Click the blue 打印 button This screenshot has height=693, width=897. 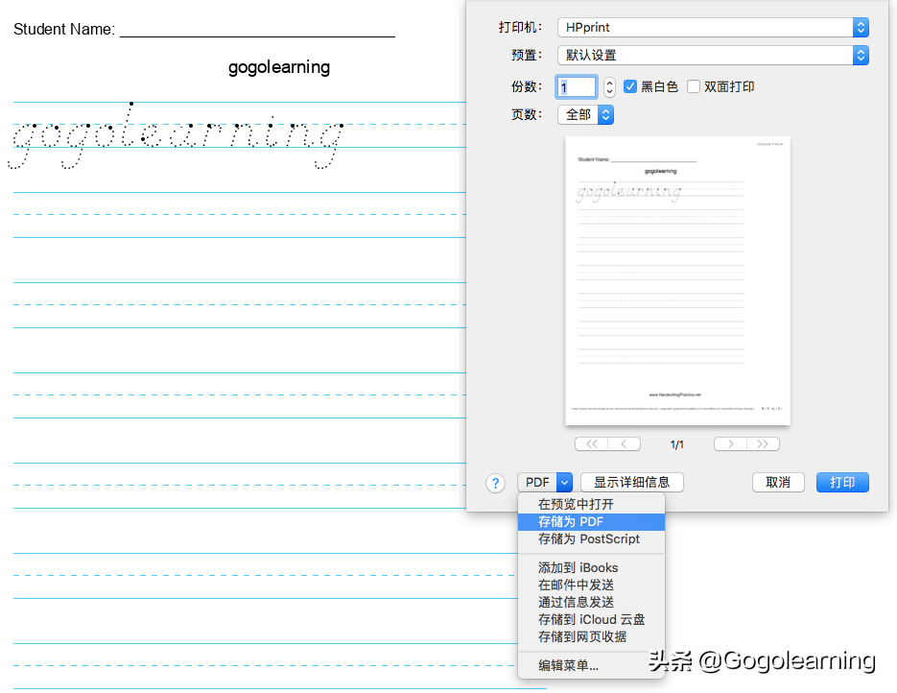click(842, 483)
